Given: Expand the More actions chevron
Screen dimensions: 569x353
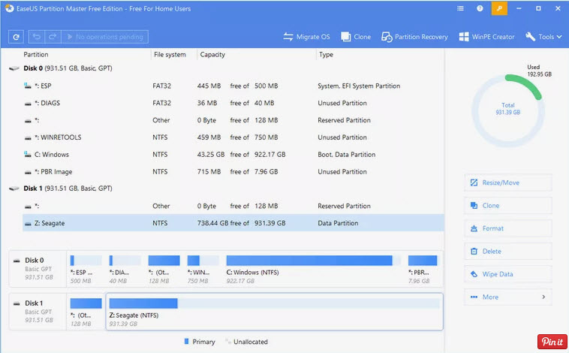Looking at the screenshot, I should (543, 297).
